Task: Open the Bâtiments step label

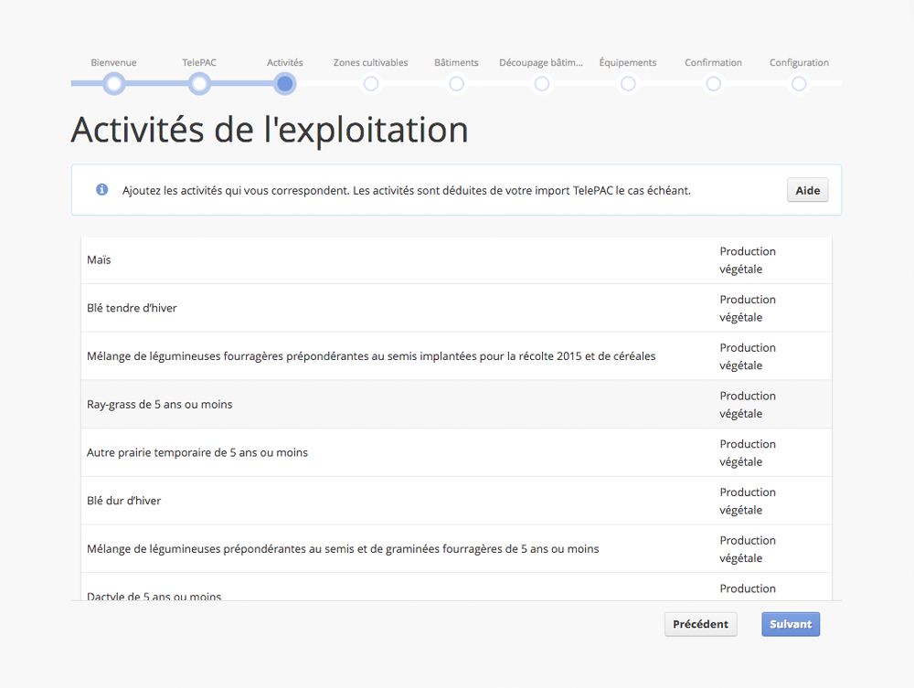Action: pos(456,62)
